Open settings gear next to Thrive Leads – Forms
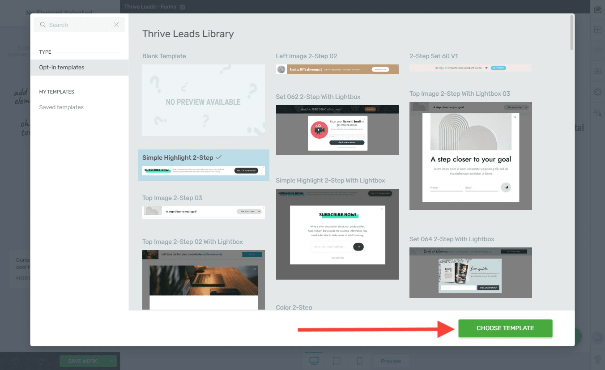 182,7
